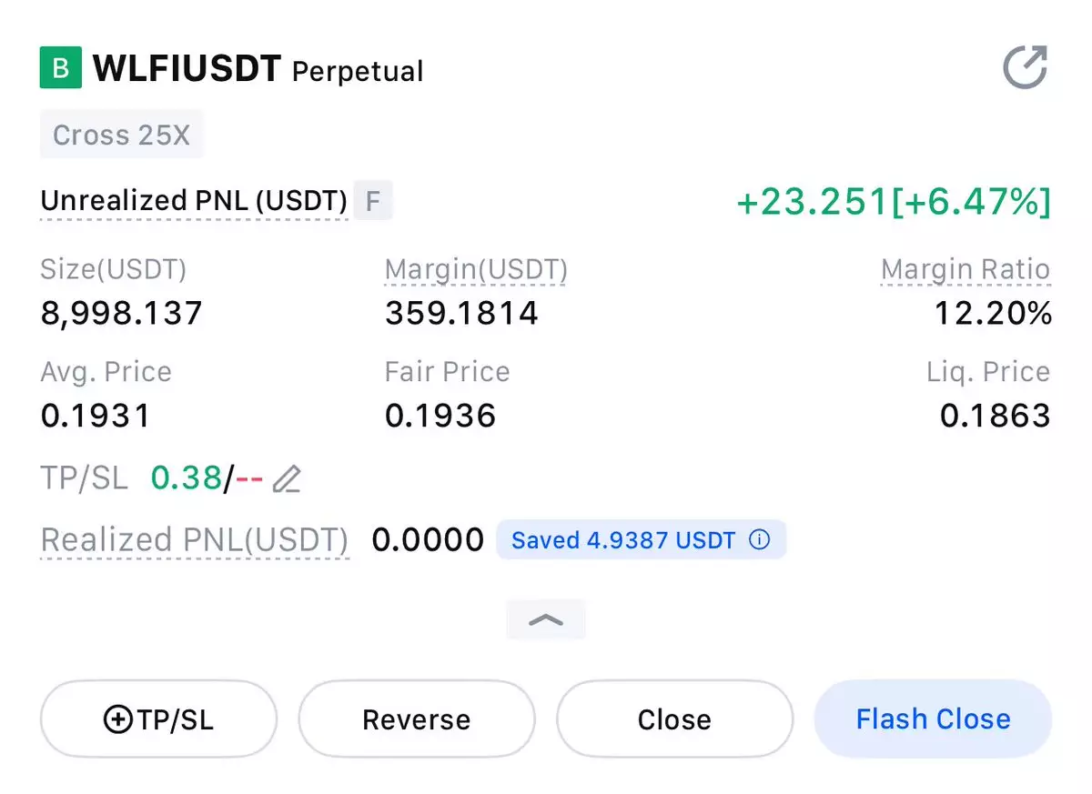Tap the Realized PNL(USDT) label
Image resolution: width=1092 pixels, height=794 pixels.
195,540
